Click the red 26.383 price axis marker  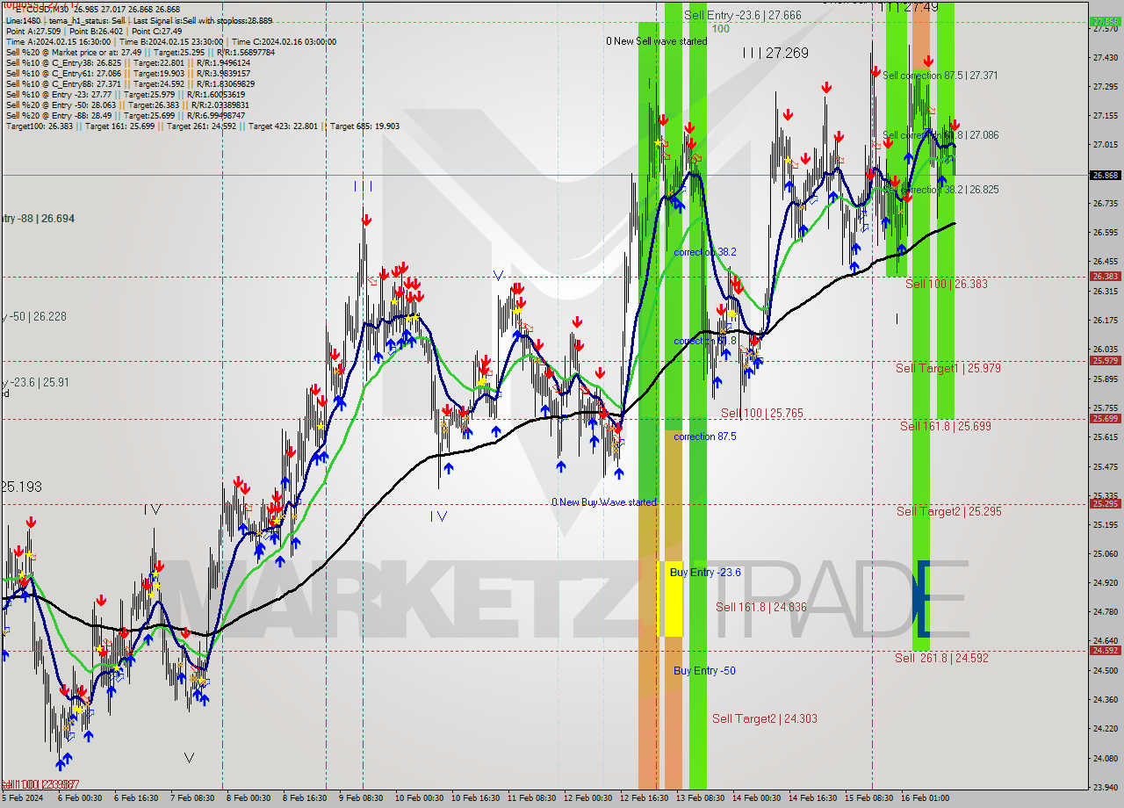(1105, 276)
